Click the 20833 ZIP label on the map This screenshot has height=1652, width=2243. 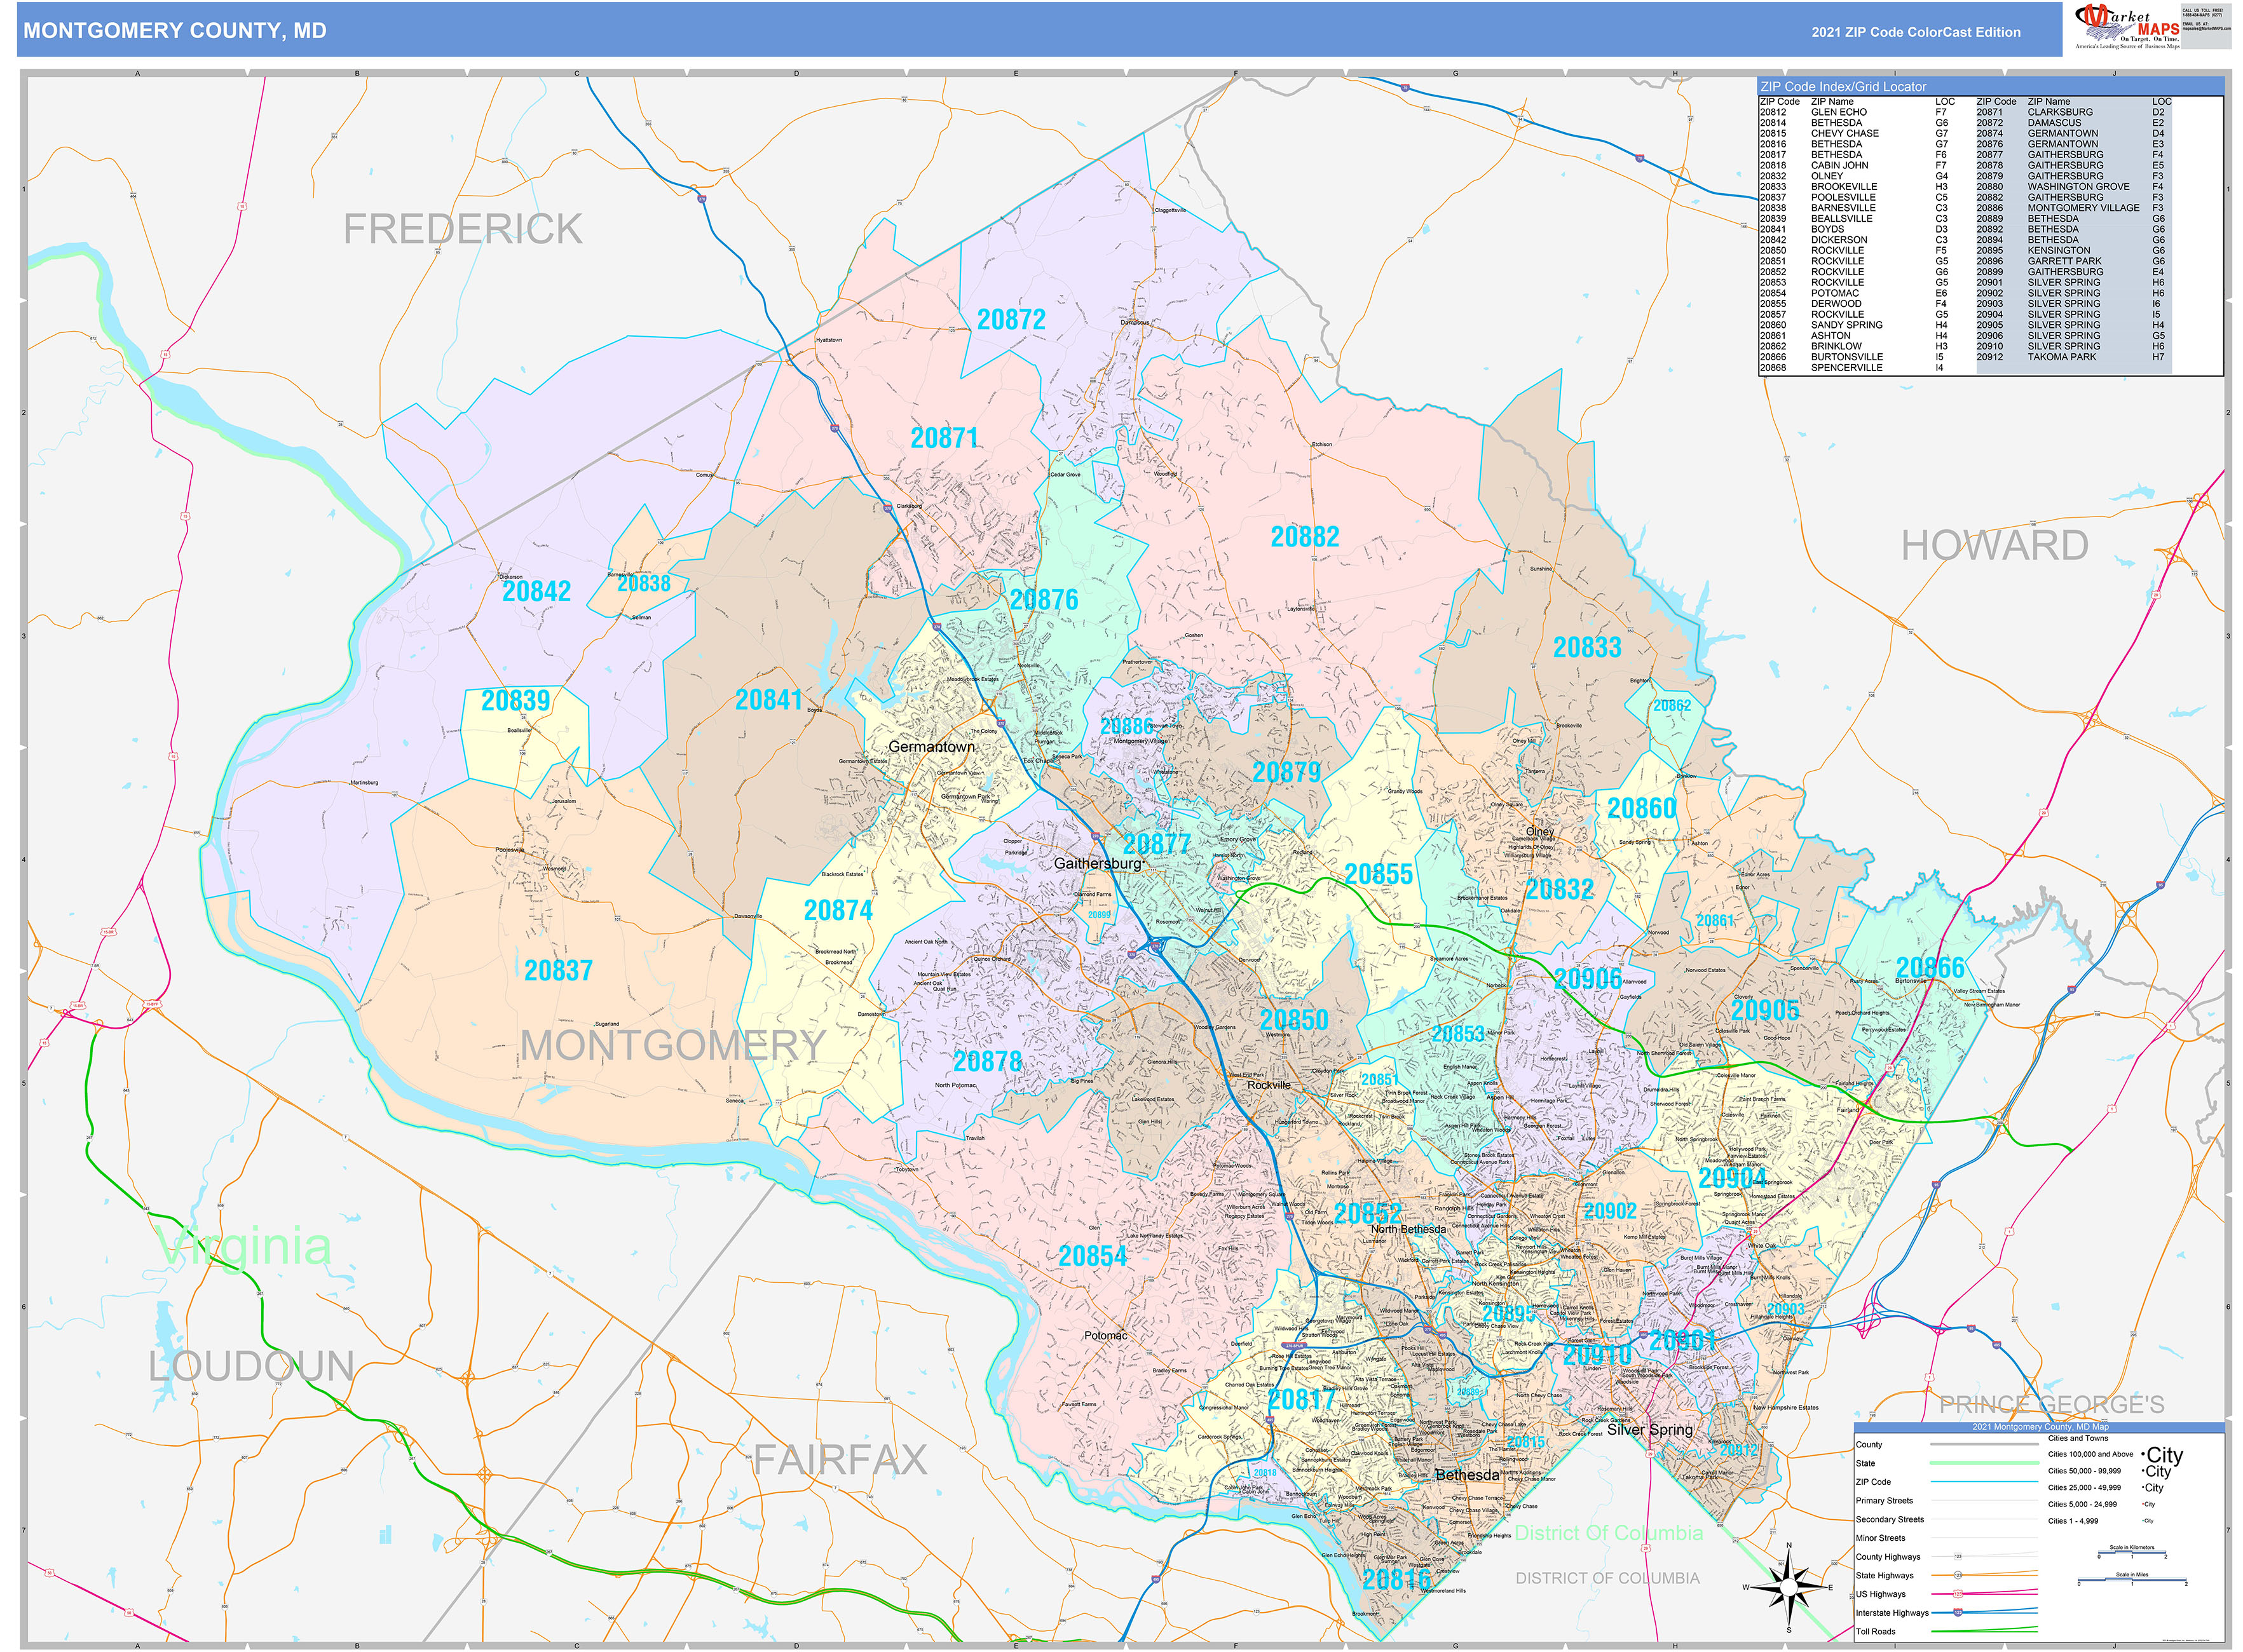1586,647
